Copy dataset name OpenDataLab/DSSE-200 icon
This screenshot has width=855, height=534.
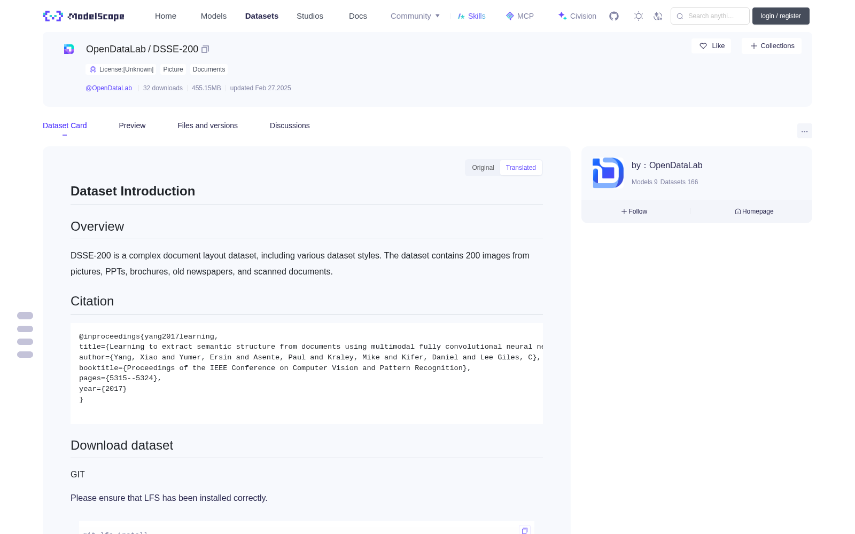click(x=205, y=49)
